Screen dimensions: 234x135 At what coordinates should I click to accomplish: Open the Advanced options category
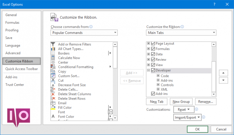click(x=22, y=53)
